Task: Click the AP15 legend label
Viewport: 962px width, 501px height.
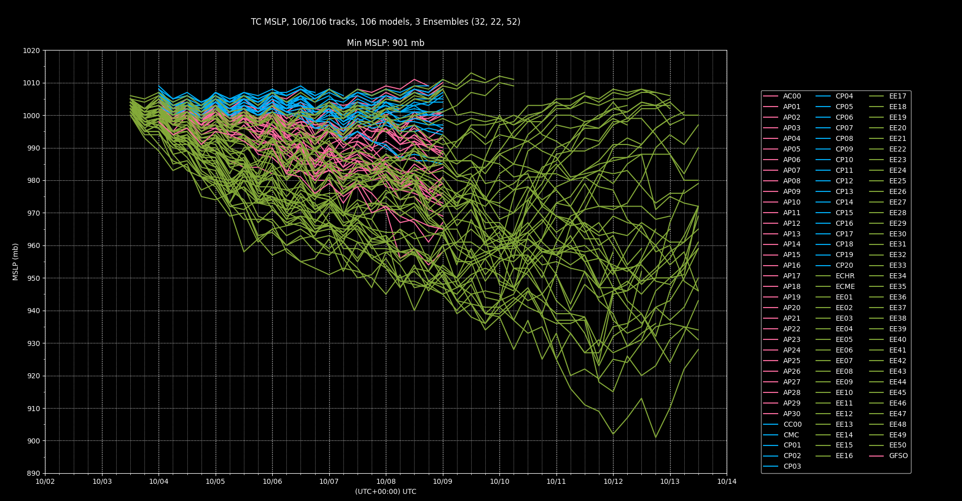Action: click(x=792, y=255)
